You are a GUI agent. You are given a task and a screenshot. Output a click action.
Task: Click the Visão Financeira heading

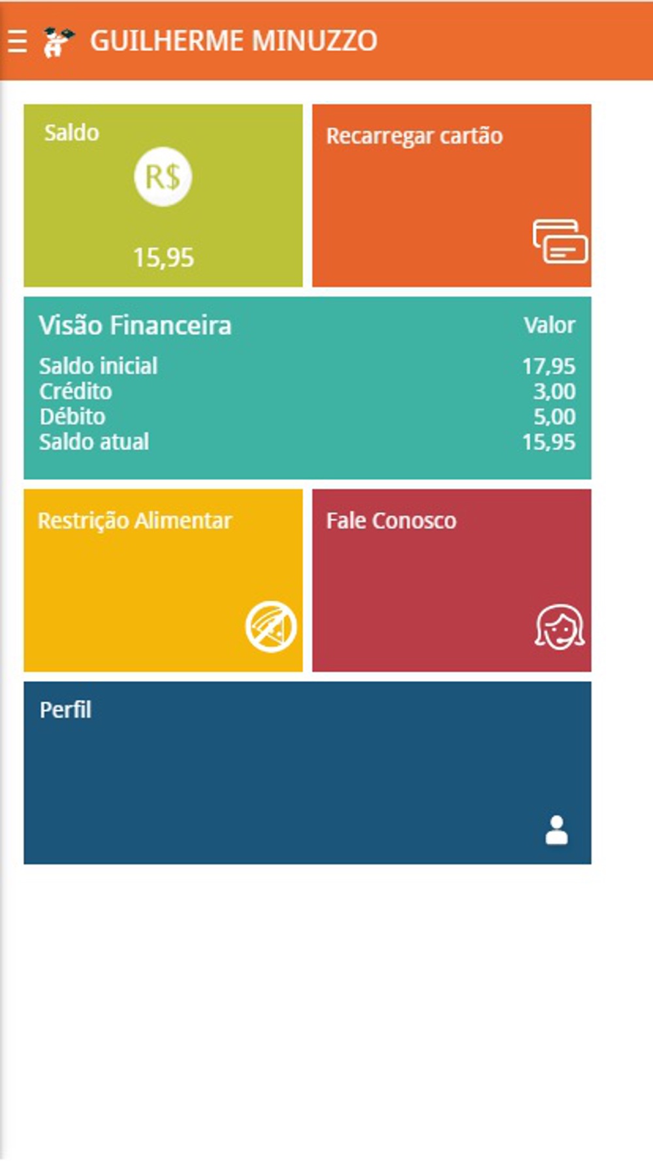135,325
